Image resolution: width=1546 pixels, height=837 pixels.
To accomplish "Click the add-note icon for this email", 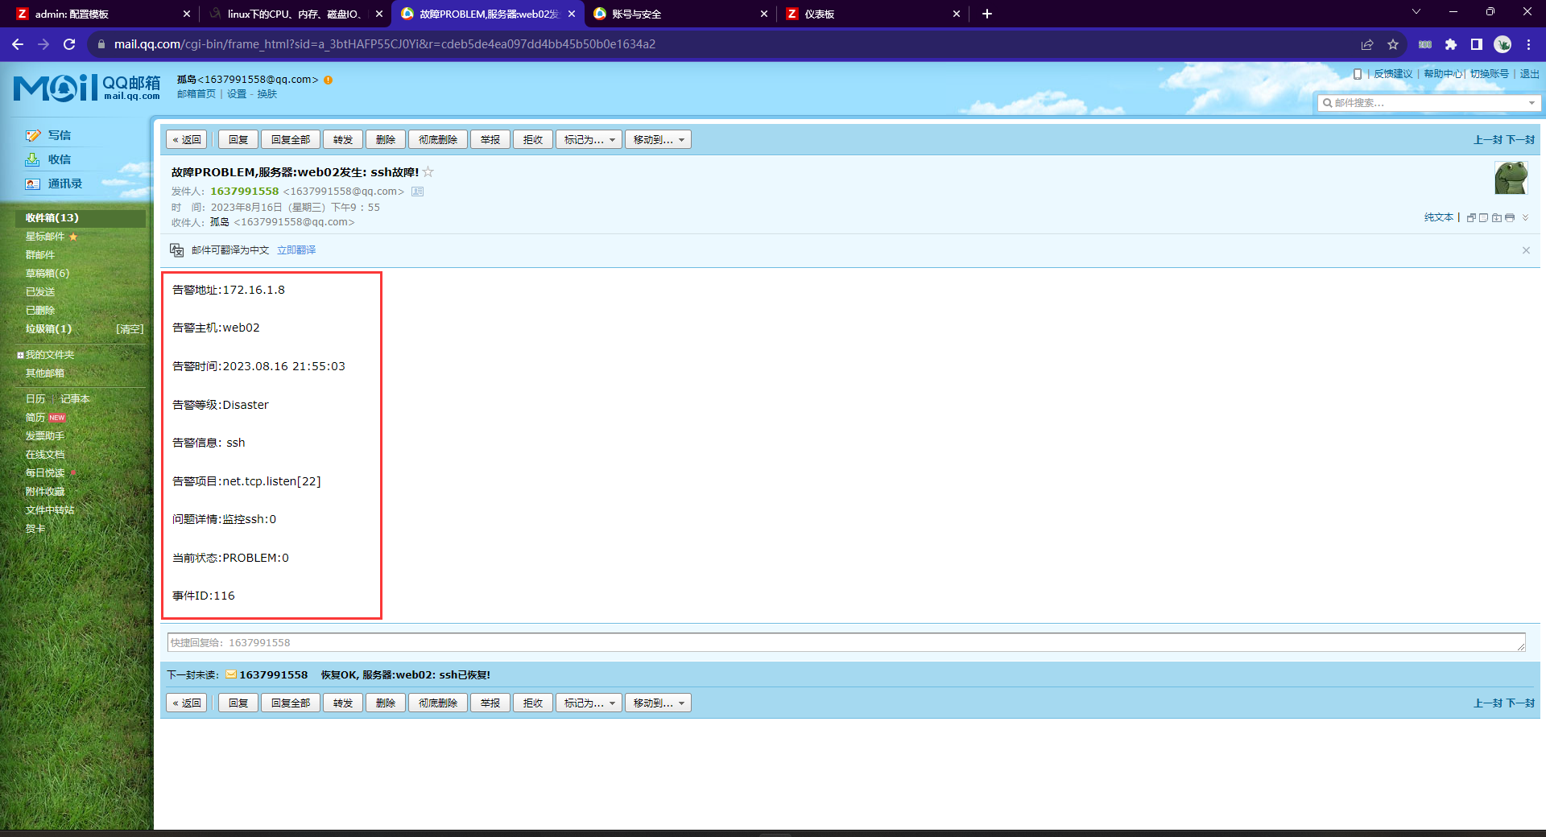I will (1483, 217).
